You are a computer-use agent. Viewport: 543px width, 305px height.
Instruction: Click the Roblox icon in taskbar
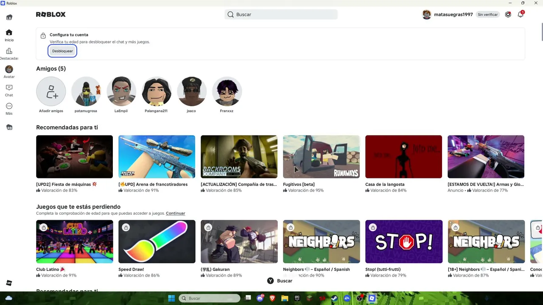coord(372,298)
